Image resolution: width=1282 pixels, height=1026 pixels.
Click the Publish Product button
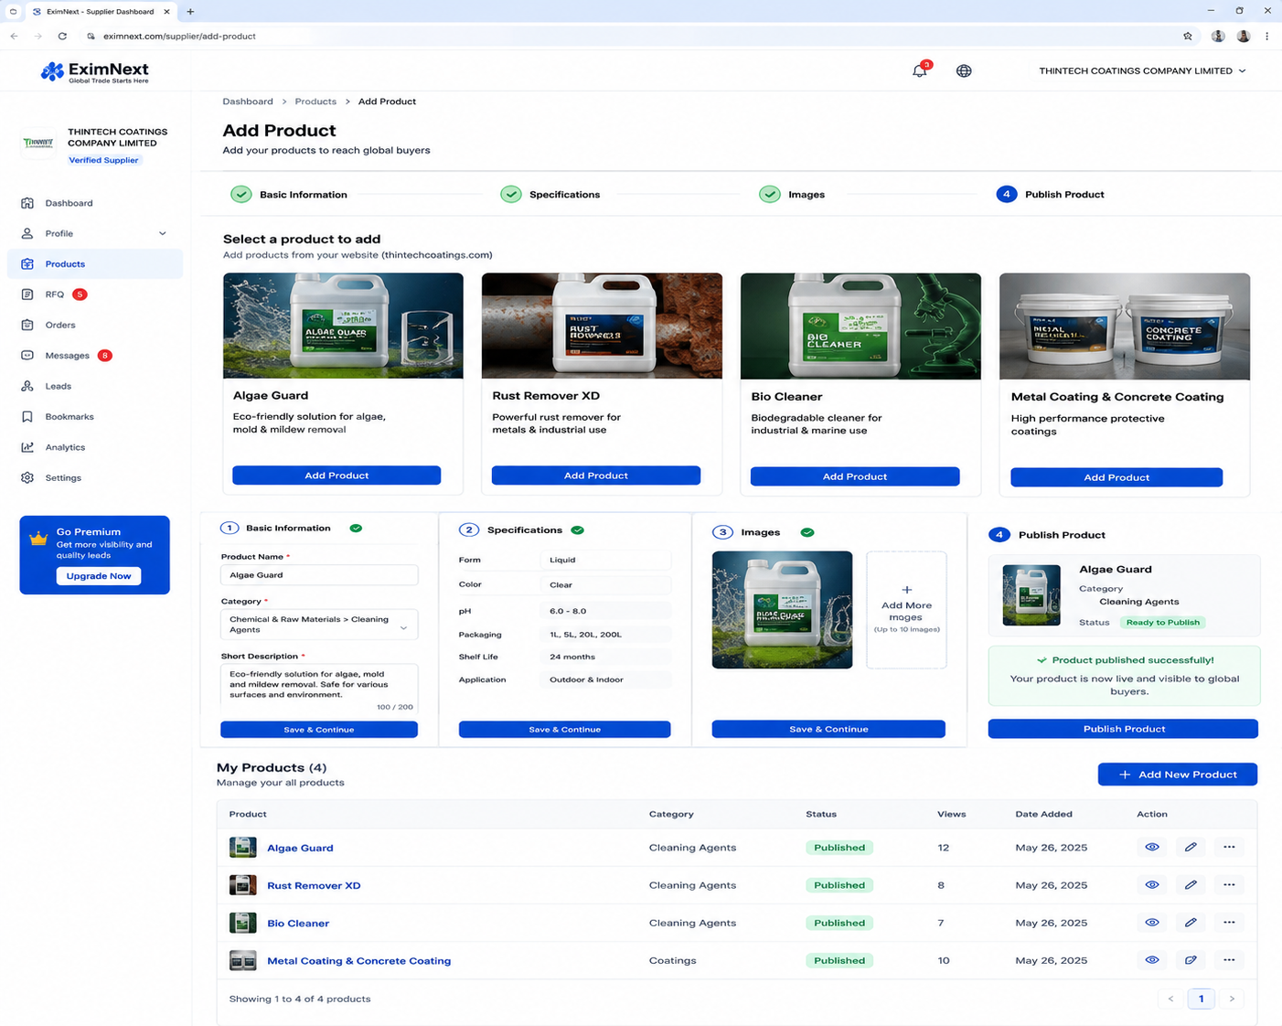point(1123,729)
